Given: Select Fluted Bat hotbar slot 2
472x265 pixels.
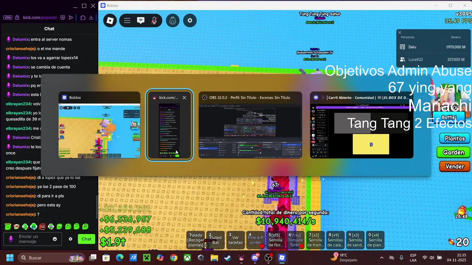Looking at the screenshot, I should 216,240.
